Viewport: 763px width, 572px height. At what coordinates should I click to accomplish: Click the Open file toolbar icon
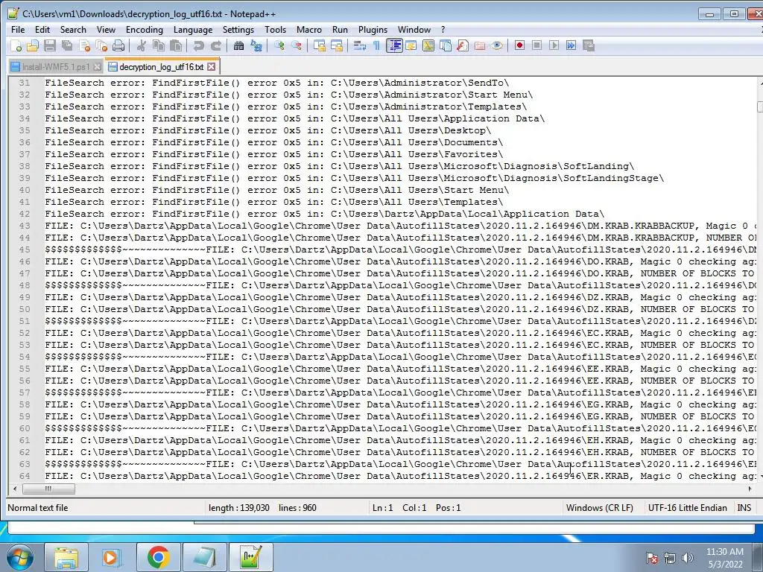(x=33, y=45)
